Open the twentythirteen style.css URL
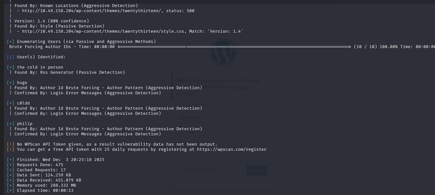The height and width of the screenshot is (195, 435). click(x=103, y=31)
